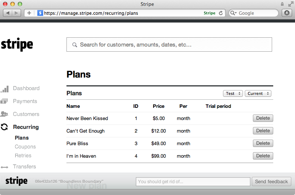Go forward with the browser forward arrow
Screen dimensions: 295x195
[x=16, y=13]
